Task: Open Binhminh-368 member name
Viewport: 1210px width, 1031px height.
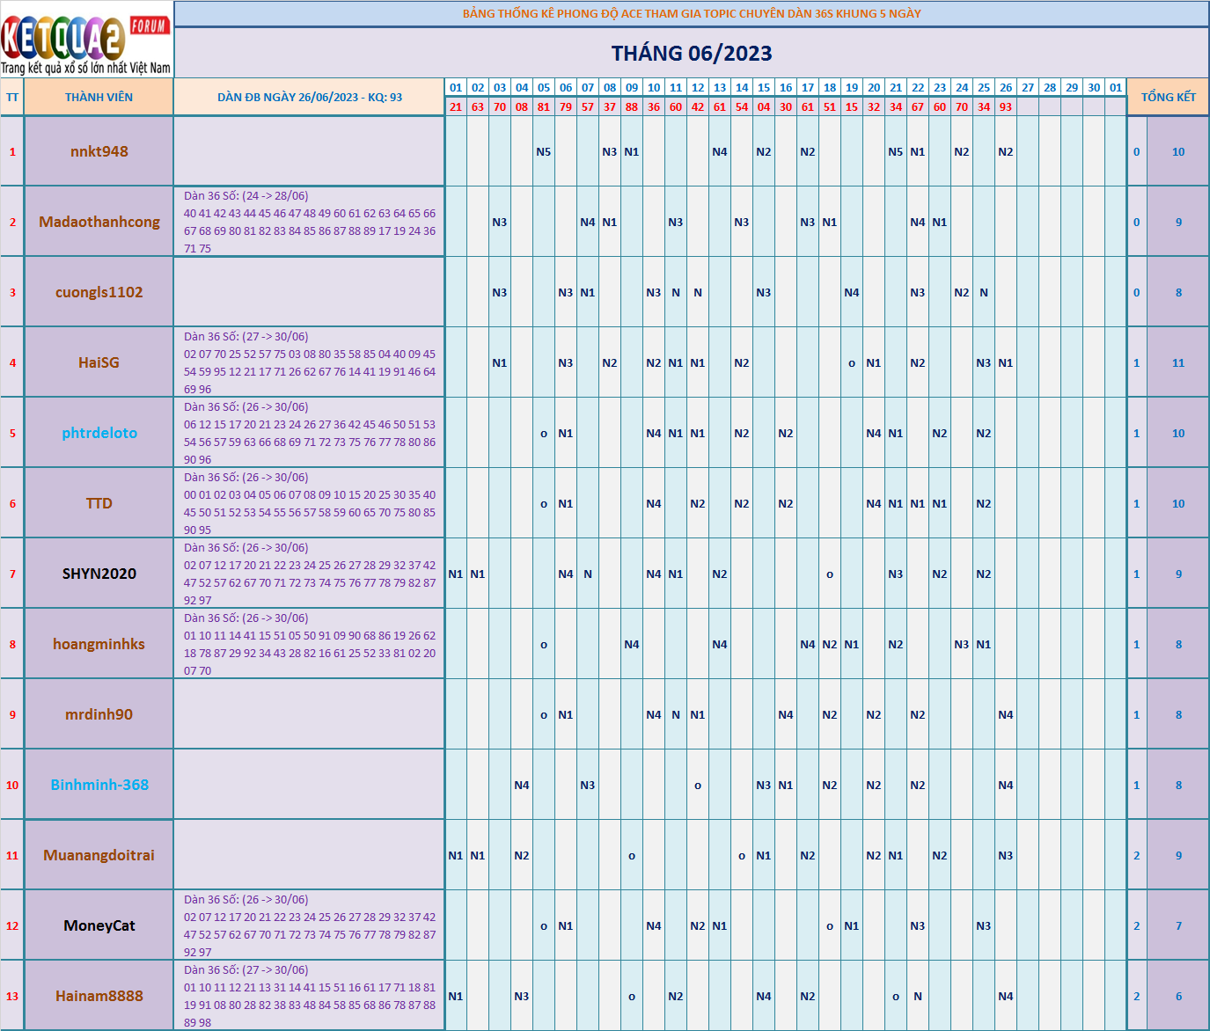Action: coord(99,785)
